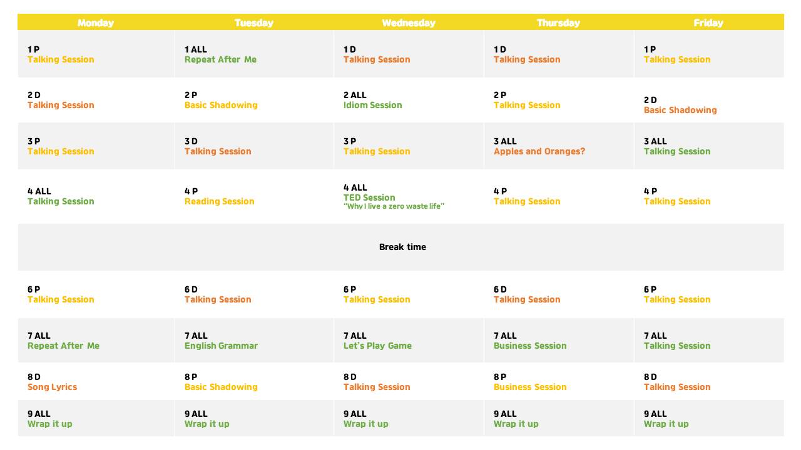Viewport: 801px width, 450px height.
Task: Click Wednesday's Let's Play Game entry
Action: pos(377,346)
